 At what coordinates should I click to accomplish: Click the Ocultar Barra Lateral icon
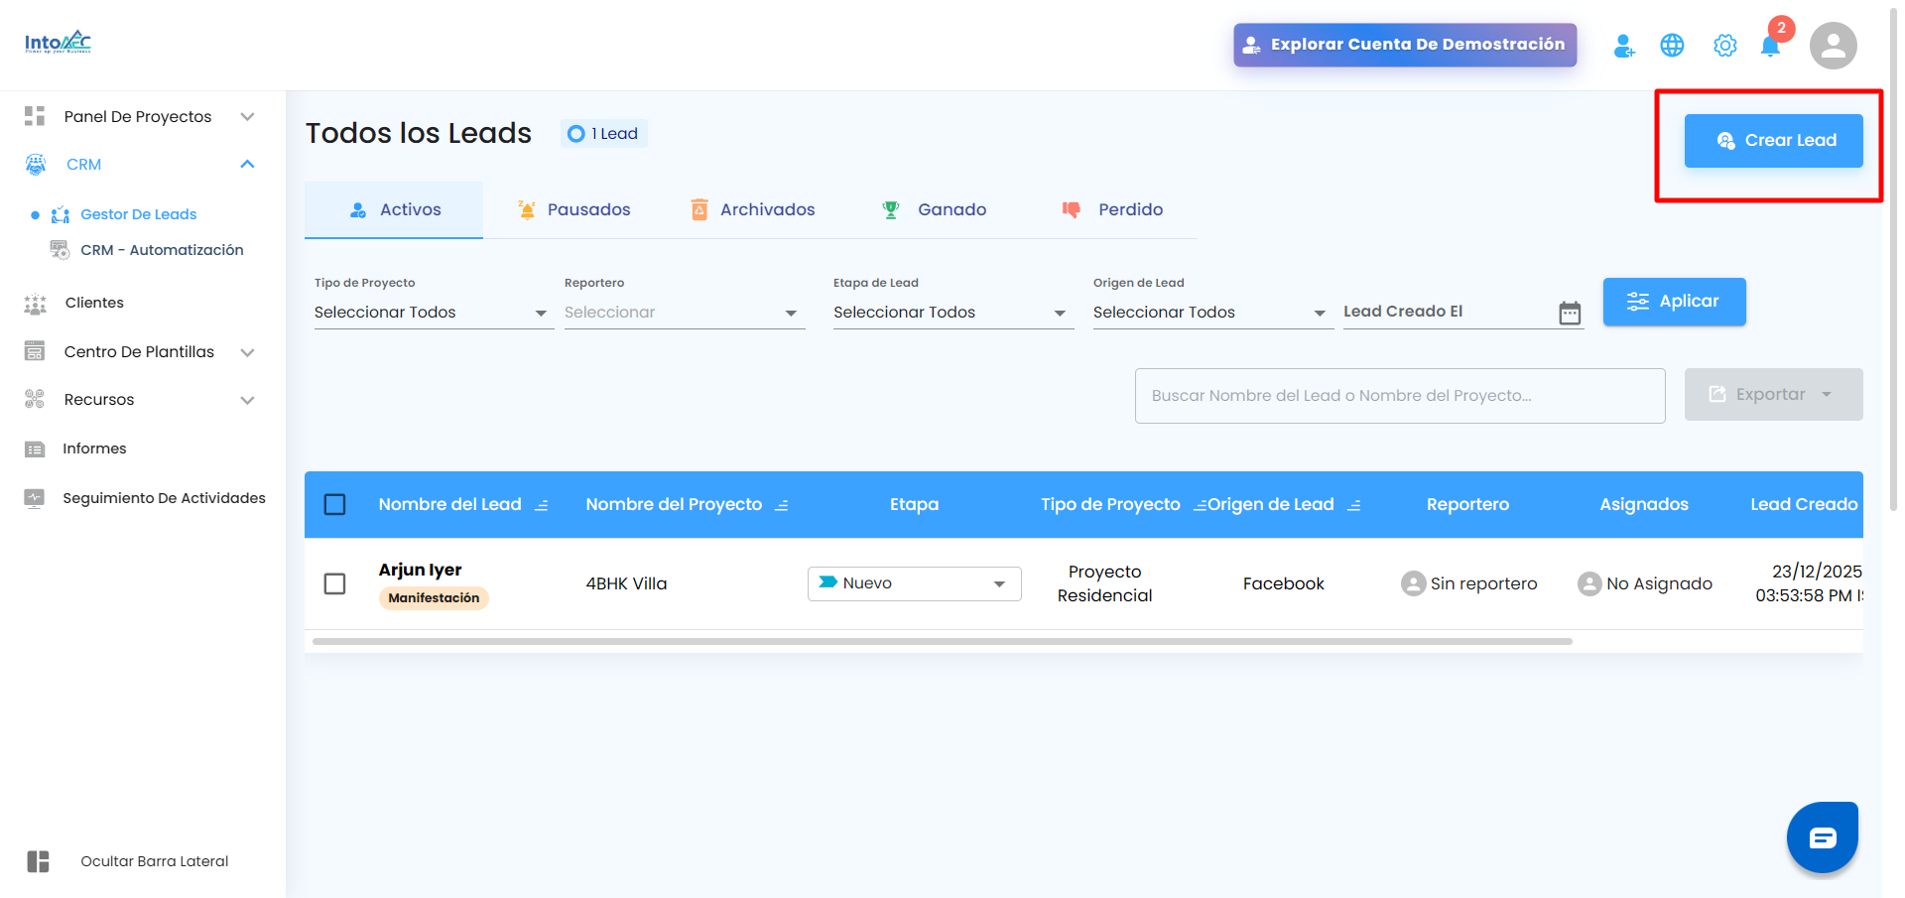point(38,861)
